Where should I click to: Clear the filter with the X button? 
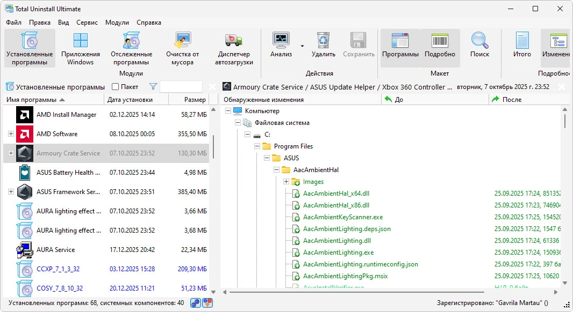(x=212, y=87)
